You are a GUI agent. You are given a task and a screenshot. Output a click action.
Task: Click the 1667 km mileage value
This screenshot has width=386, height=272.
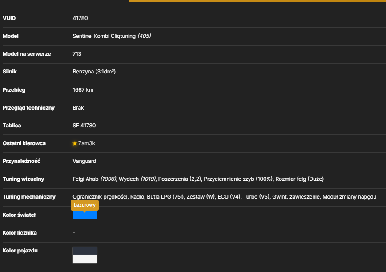(x=83, y=90)
